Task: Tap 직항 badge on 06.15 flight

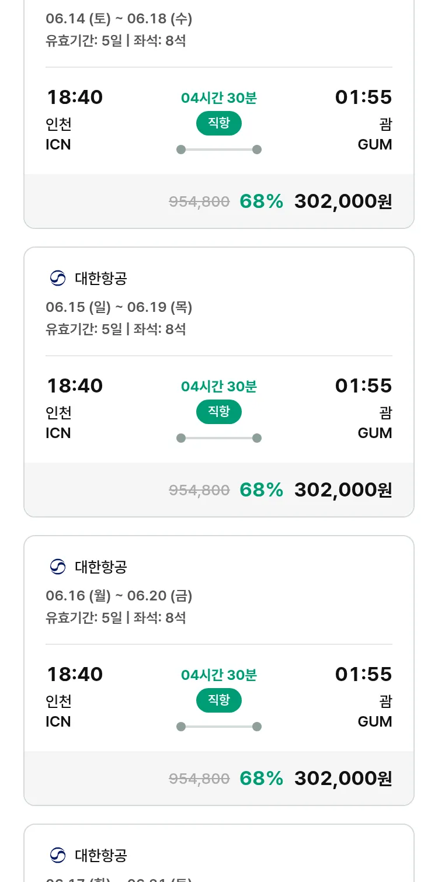Action: point(218,412)
